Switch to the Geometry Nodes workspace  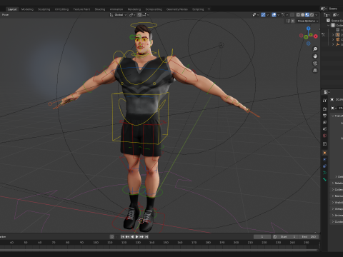click(177, 9)
